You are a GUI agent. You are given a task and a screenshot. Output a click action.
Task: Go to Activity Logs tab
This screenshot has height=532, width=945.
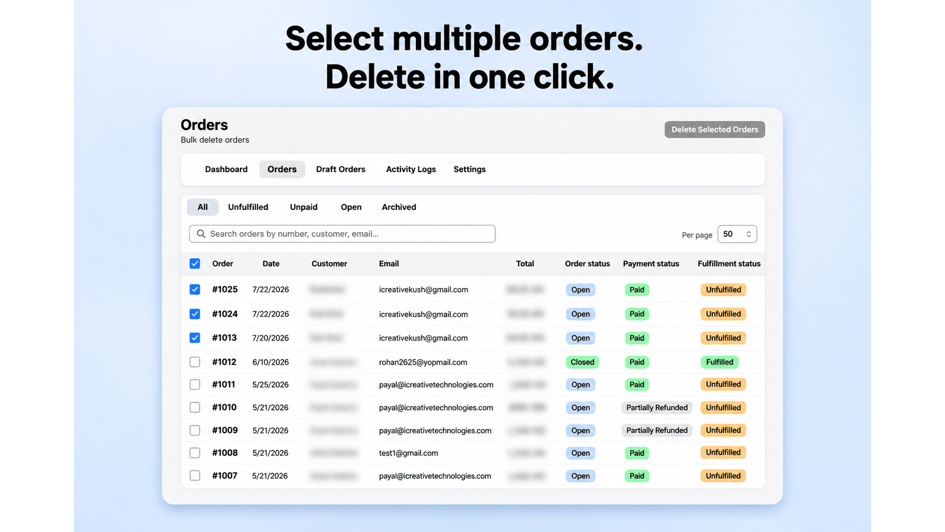tap(411, 169)
